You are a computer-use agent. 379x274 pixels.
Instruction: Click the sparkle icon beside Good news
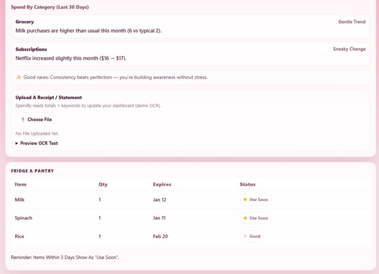pos(19,77)
